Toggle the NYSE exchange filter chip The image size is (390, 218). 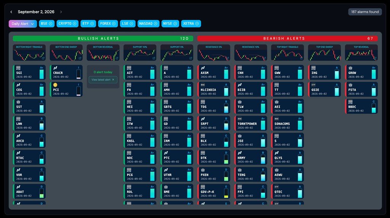pyautogui.click(x=170, y=24)
